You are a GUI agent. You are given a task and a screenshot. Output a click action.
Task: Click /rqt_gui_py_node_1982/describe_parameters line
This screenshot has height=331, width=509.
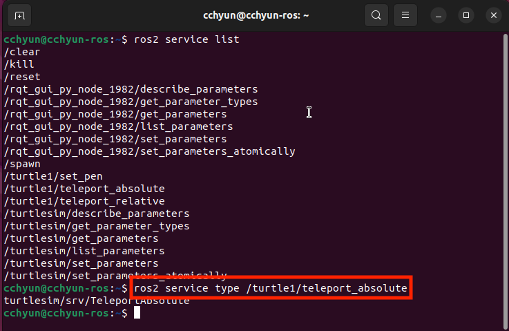(131, 89)
